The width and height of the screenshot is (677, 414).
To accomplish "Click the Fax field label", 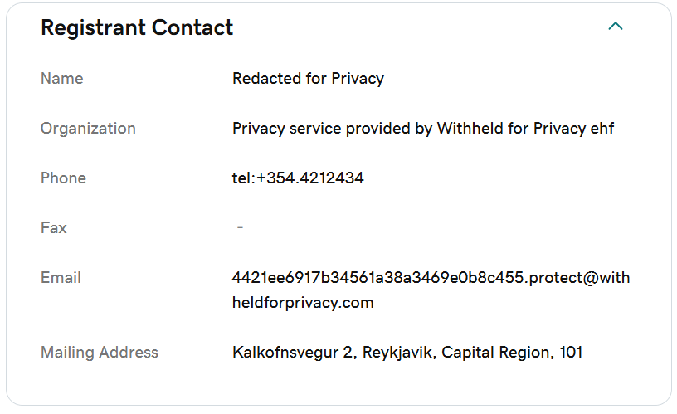I will coord(54,227).
